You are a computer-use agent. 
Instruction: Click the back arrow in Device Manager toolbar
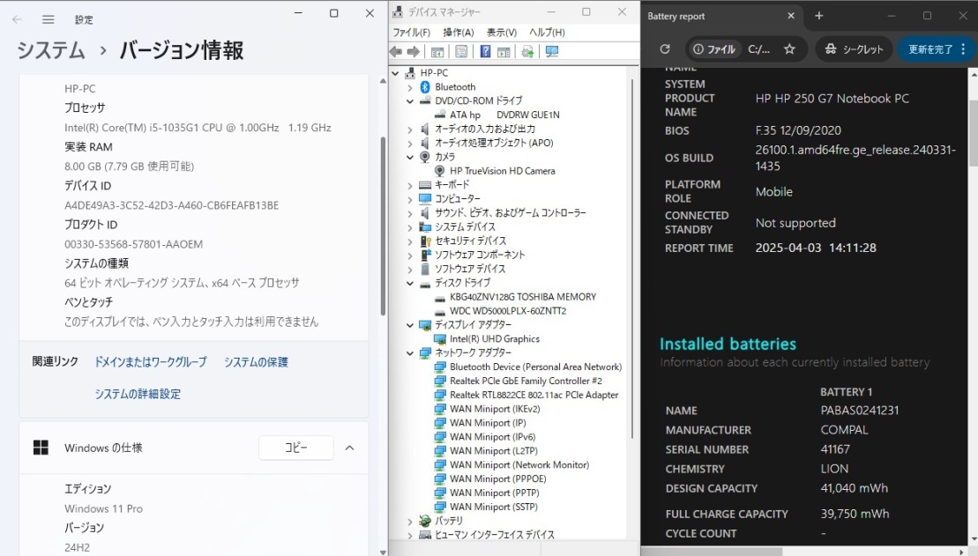click(x=394, y=51)
